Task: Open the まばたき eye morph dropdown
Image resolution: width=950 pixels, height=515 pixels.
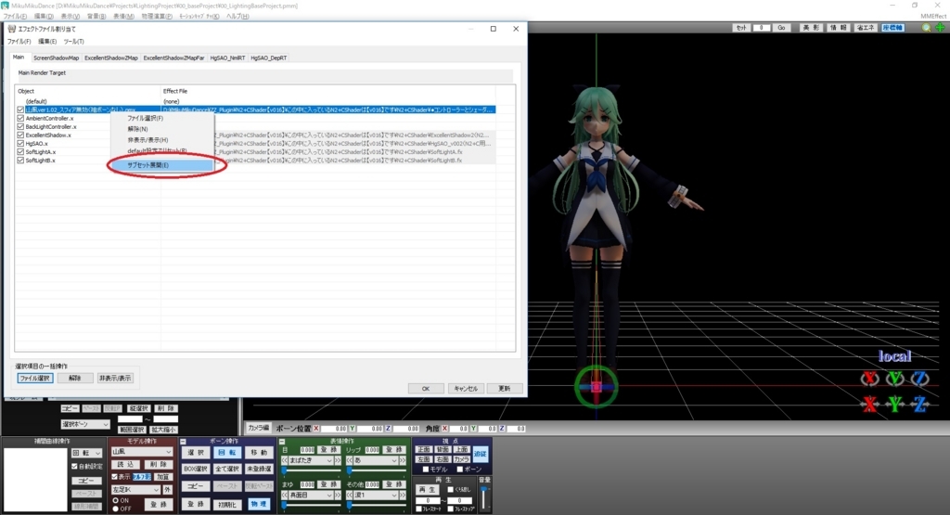Action: click(x=311, y=461)
